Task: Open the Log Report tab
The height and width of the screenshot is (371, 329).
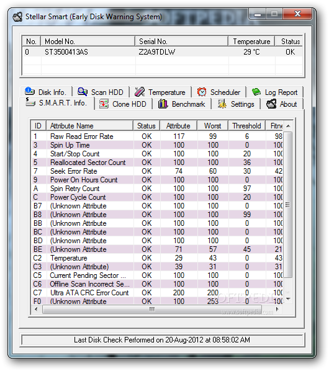Action: tap(275, 92)
